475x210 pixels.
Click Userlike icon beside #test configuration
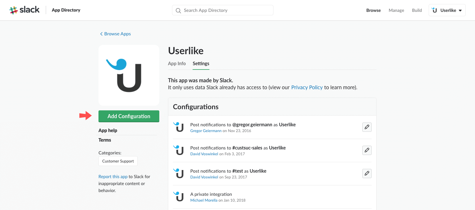pos(179,173)
